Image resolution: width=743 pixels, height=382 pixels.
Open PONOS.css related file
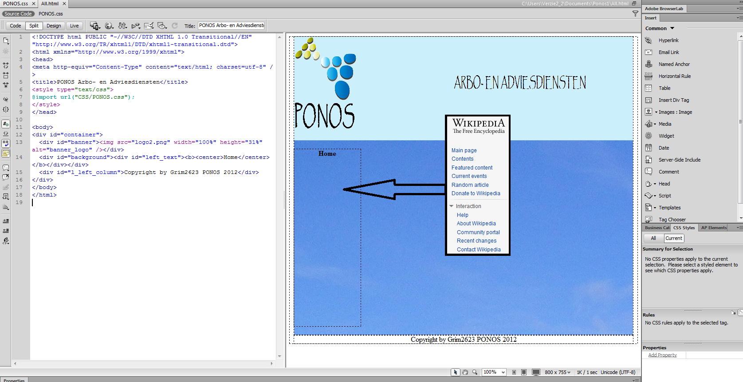pyautogui.click(x=51, y=14)
